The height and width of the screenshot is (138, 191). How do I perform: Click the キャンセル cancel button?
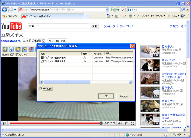coord(124,96)
